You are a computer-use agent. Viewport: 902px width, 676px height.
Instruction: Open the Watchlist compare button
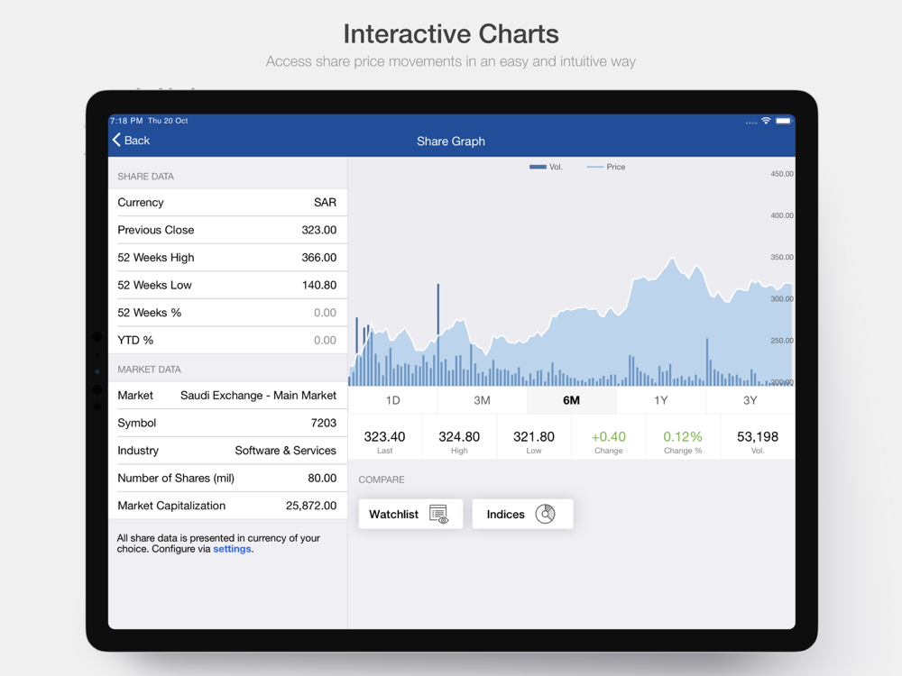(x=410, y=514)
